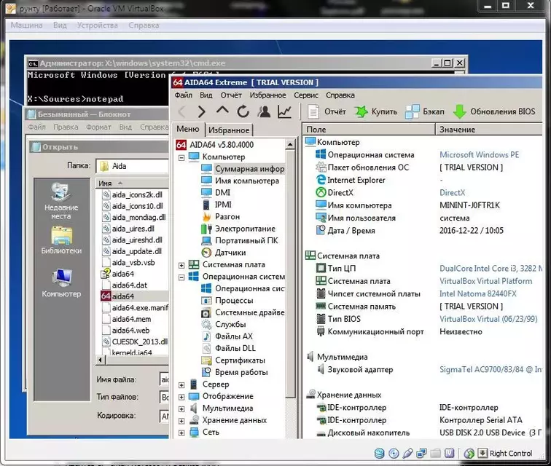
Task: Open VirtualBox Устройства menu
Action: click(x=98, y=25)
